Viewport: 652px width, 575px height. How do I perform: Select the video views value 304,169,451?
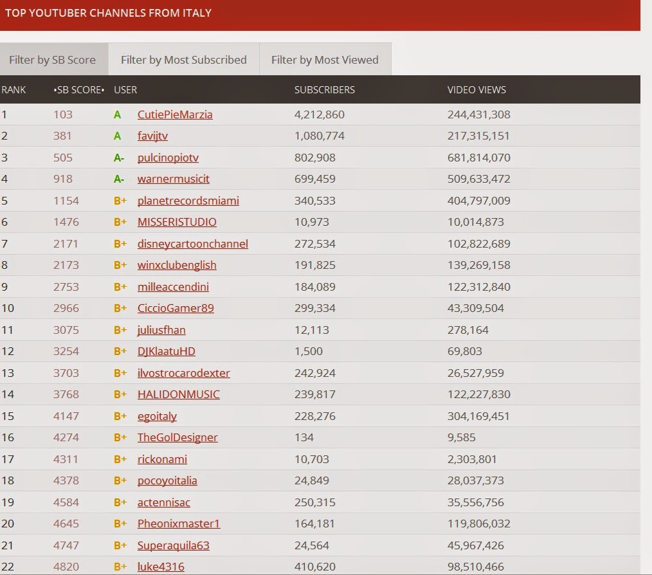(x=478, y=416)
